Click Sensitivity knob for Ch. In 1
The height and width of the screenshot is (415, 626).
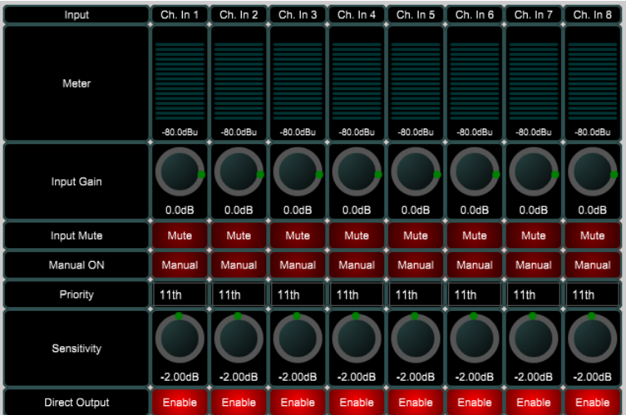coord(179,338)
